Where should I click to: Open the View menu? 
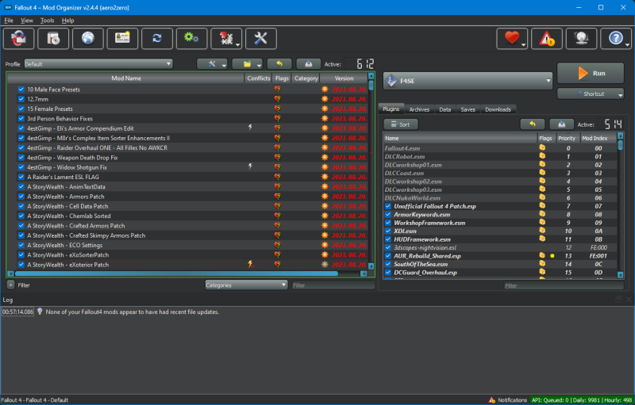[x=27, y=20]
